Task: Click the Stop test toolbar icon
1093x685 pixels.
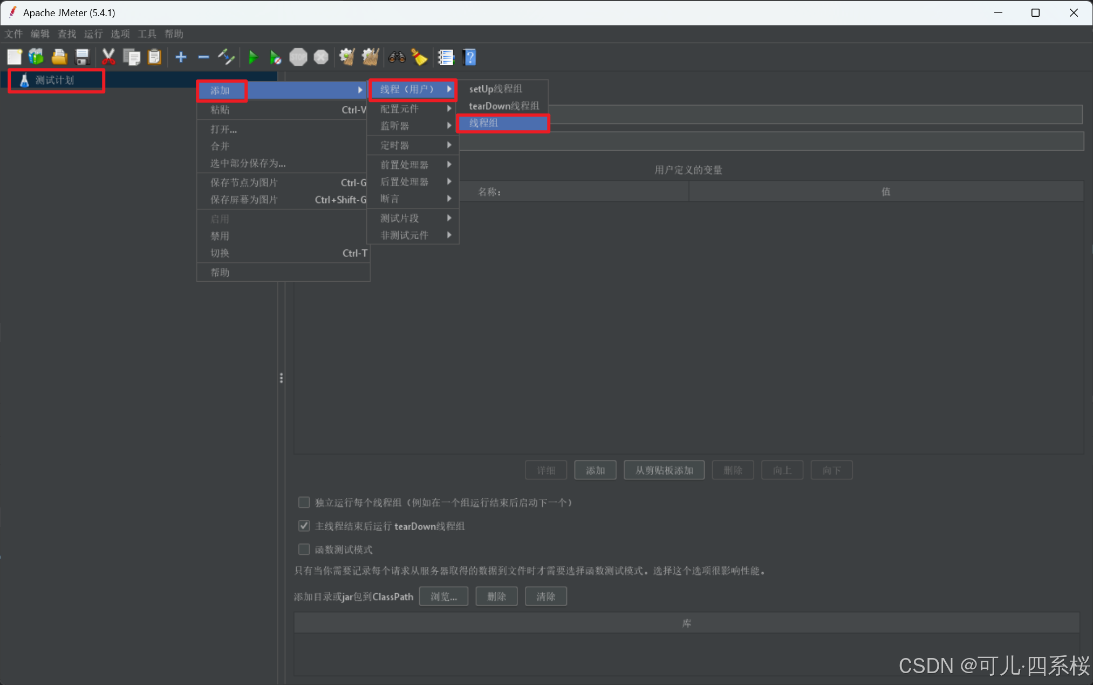Action: (x=298, y=57)
